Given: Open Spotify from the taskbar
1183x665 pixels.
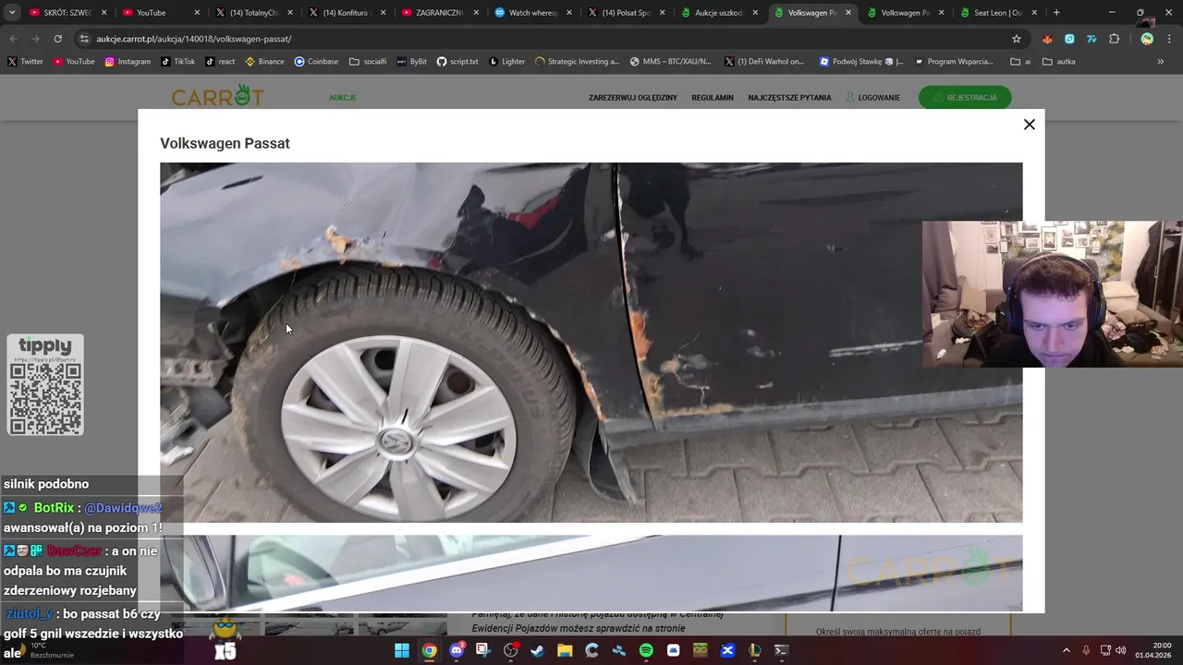Looking at the screenshot, I should click(646, 650).
